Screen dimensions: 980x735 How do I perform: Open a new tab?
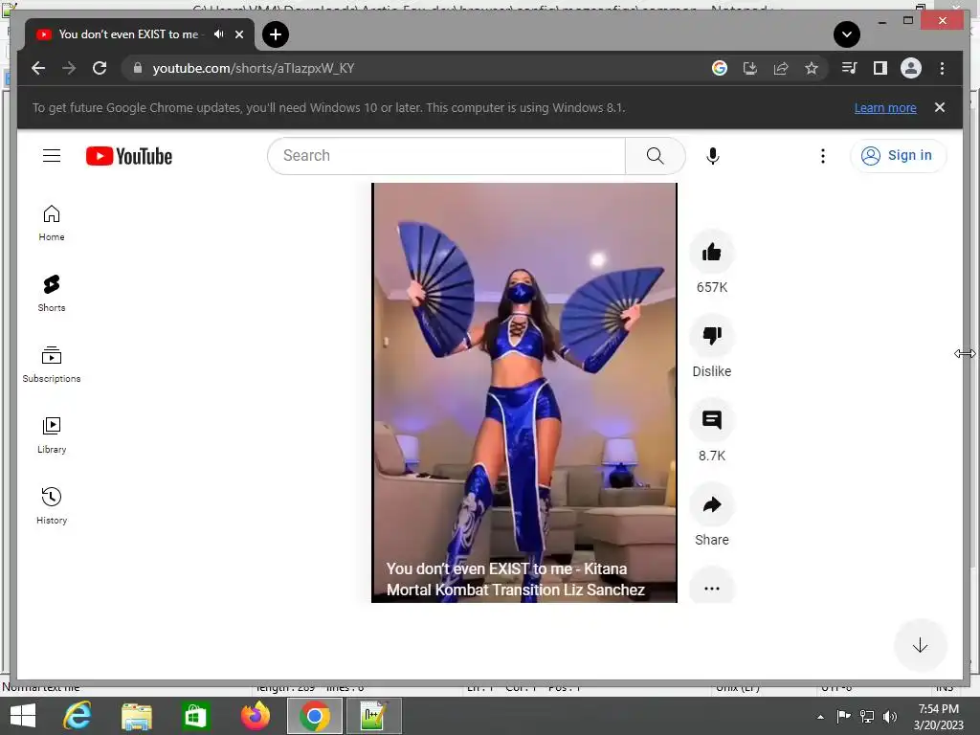click(276, 34)
